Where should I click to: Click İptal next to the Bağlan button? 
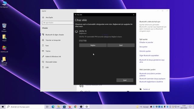(x=121, y=45)
